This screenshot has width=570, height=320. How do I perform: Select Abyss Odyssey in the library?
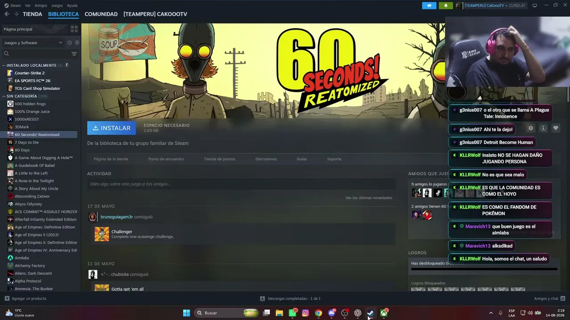pyautogui.click(x=28, y=204)
